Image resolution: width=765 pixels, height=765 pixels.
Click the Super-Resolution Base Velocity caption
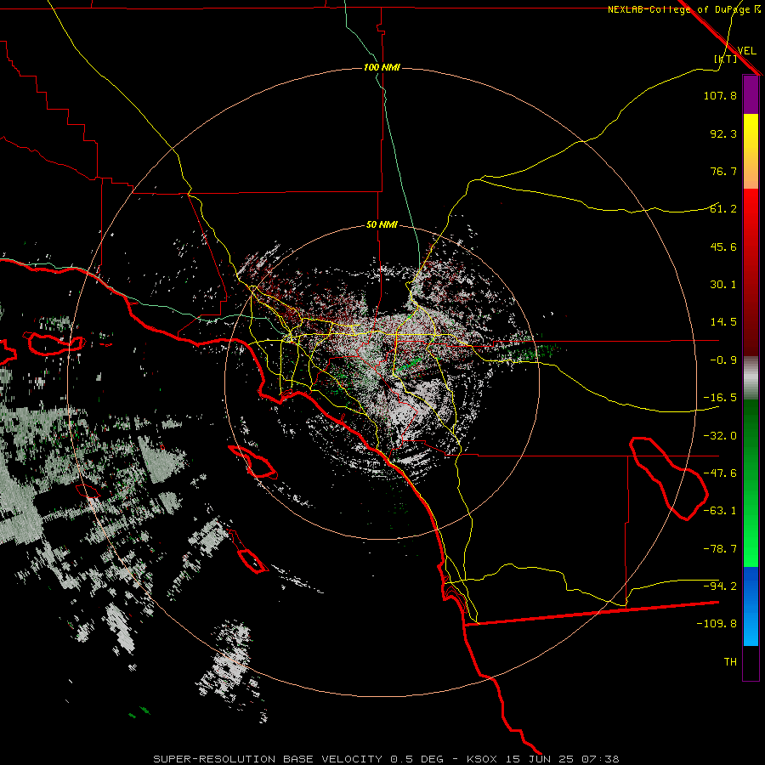pyautogui.click(x=386, y=759)
